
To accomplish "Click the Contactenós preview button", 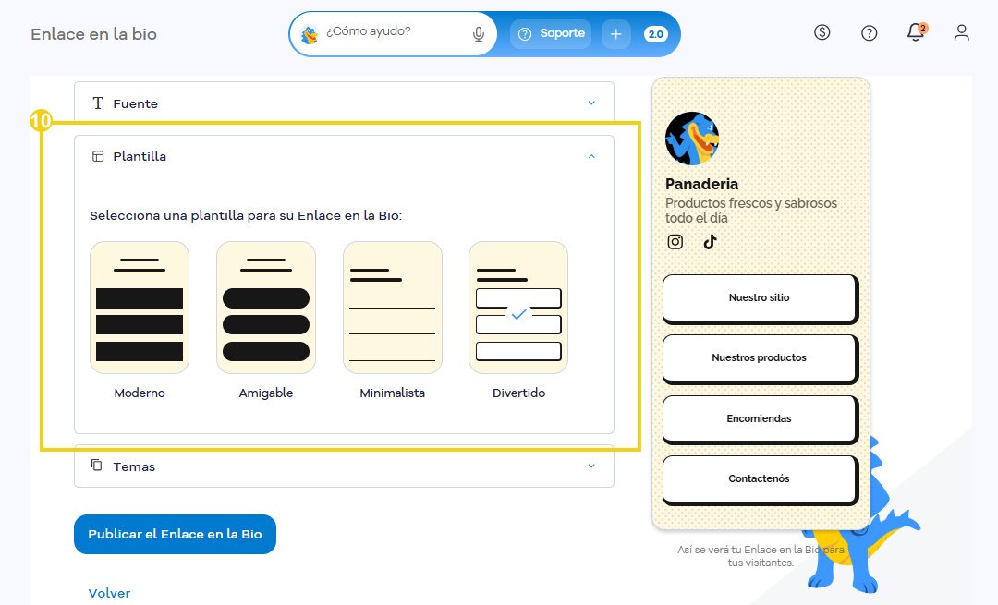I will pos(761,480).
